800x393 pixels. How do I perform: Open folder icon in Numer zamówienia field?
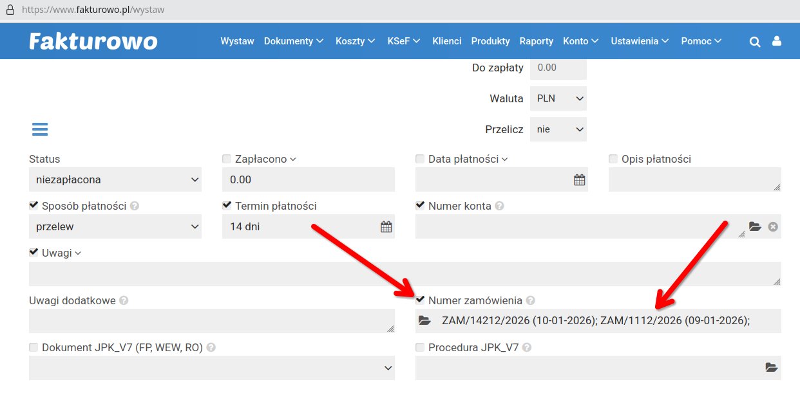pyautogui.click(x=424, y=320)
